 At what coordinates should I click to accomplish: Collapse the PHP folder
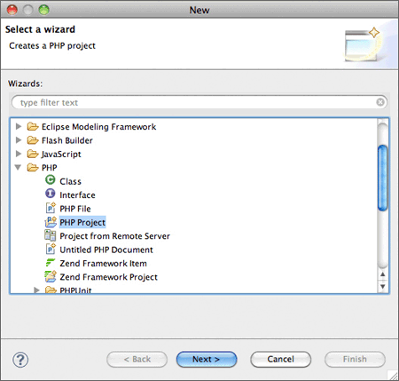click(18, 168)
